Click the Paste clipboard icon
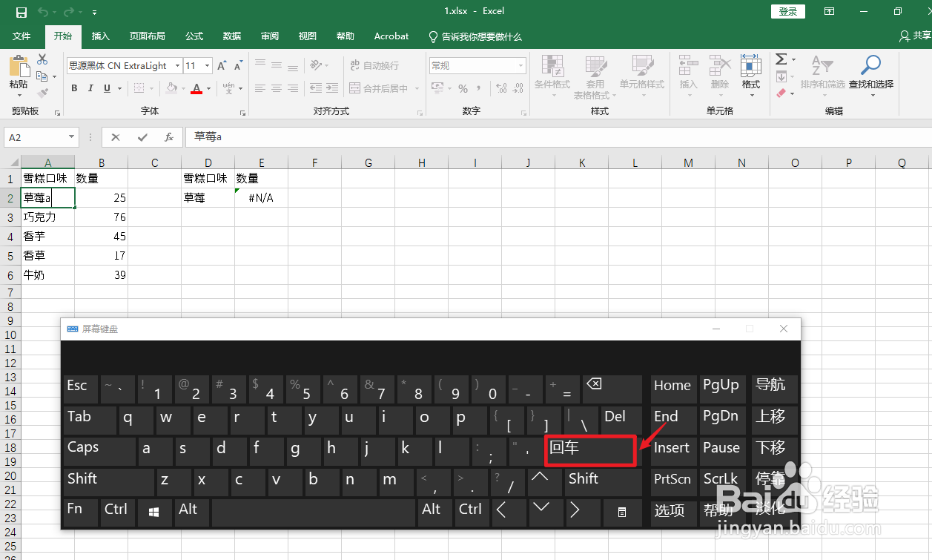Image resolution: width=932 pixels, height=560 pixels. coord(19,66)
